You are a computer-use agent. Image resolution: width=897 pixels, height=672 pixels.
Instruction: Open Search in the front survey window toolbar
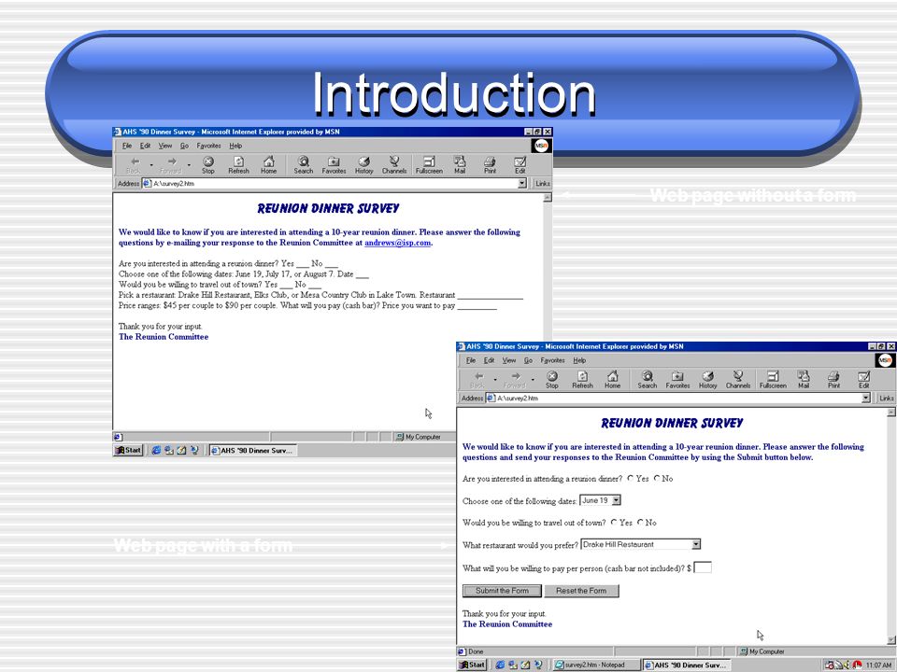coord(647,380)
